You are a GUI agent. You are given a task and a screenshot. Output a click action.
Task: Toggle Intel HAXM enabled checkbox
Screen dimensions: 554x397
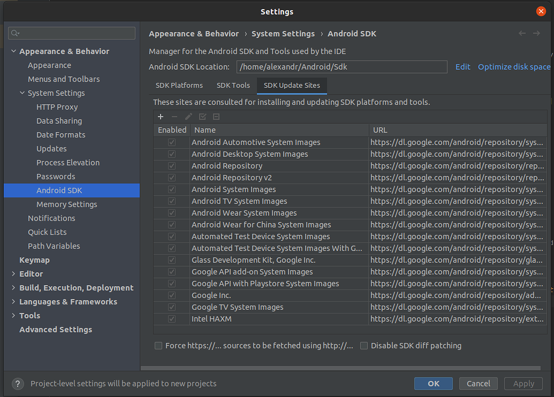172,319
